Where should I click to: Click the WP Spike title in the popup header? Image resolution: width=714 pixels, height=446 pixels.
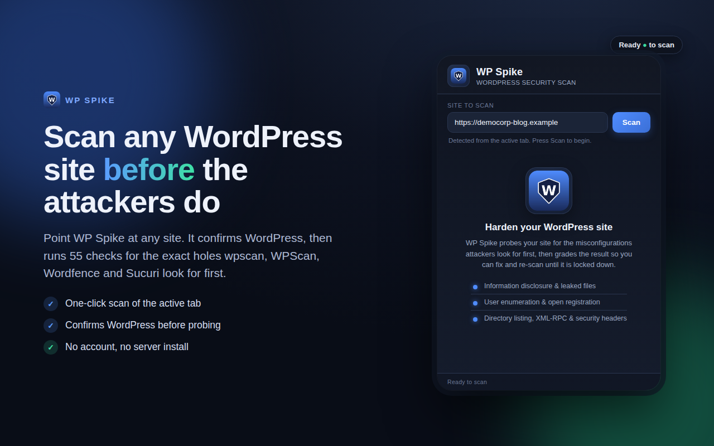[499, 71]
